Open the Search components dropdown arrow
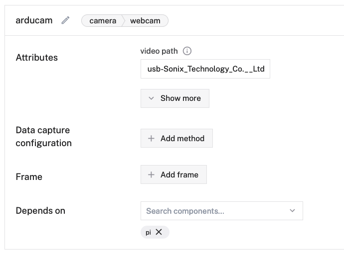Image resolution: width=344 pixels, height=255 pixels. [292, 211]
